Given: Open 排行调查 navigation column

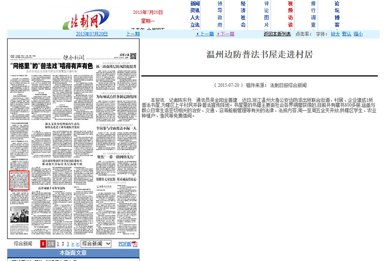Looking at the screenshot, I should [313, 14].
